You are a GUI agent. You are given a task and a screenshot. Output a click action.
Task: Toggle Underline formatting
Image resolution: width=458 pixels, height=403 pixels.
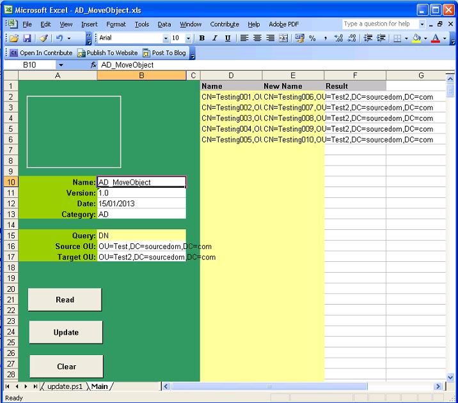(228, 38)
